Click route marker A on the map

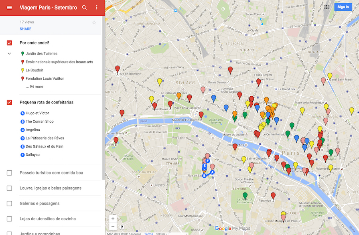point(212,172)
